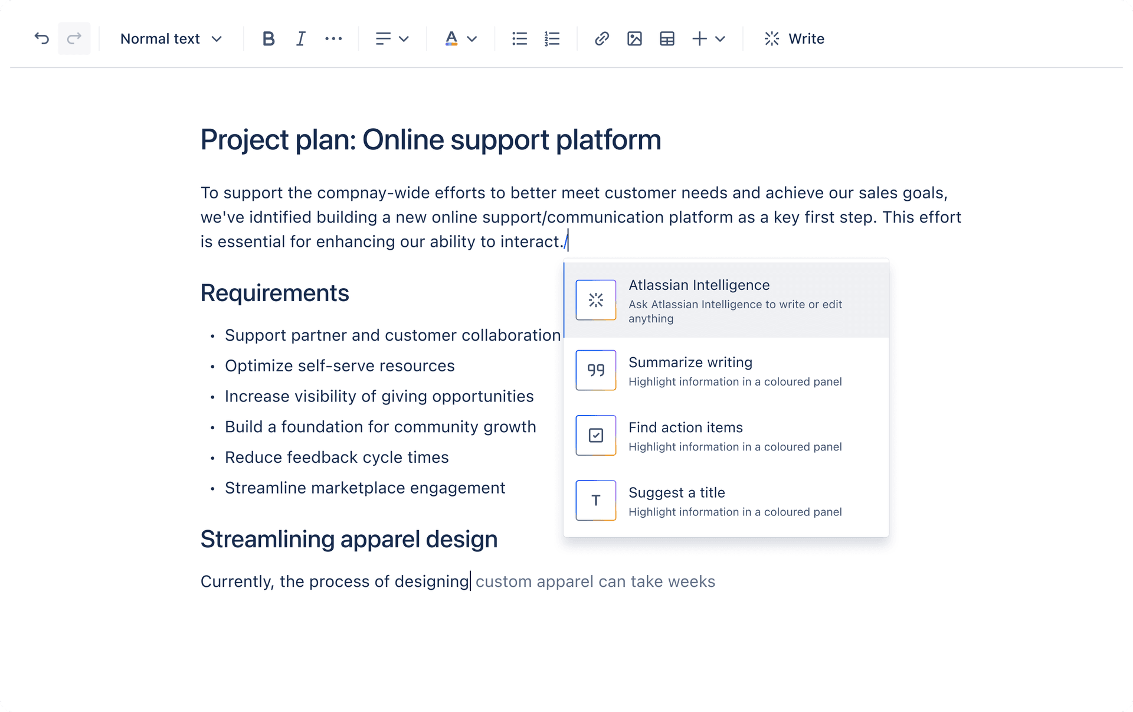
Task: Expand the insert menu chevron
Action: click(x=720, y=40)
